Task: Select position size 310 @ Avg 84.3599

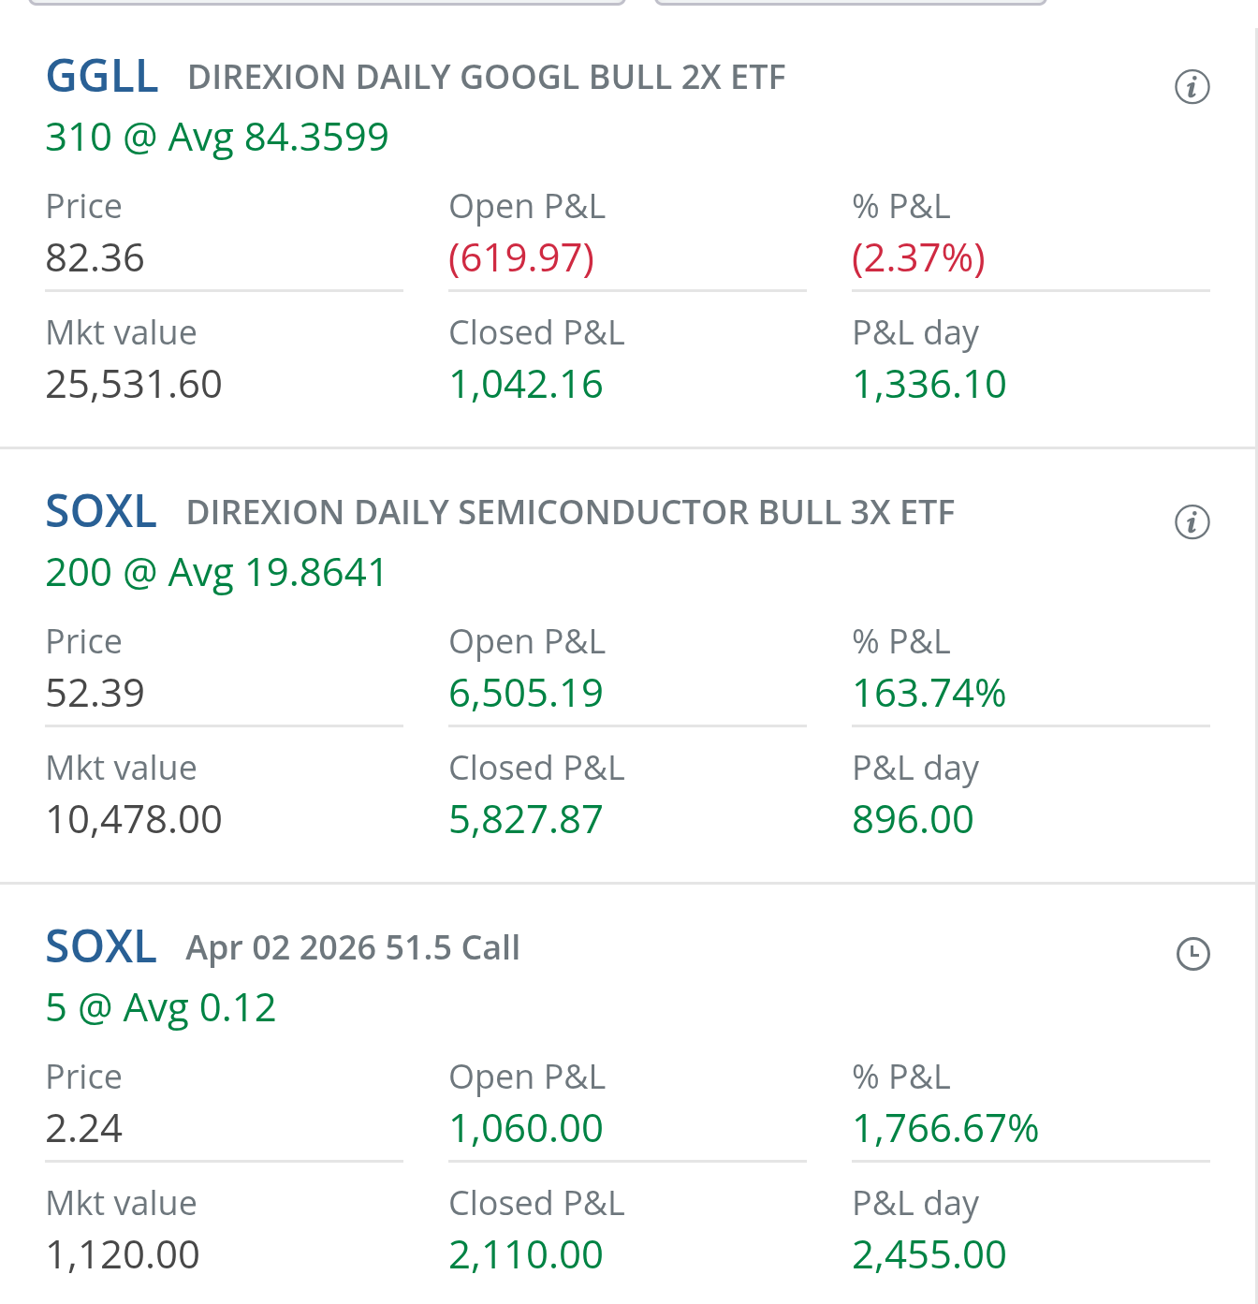Action: tap(217, 138)
